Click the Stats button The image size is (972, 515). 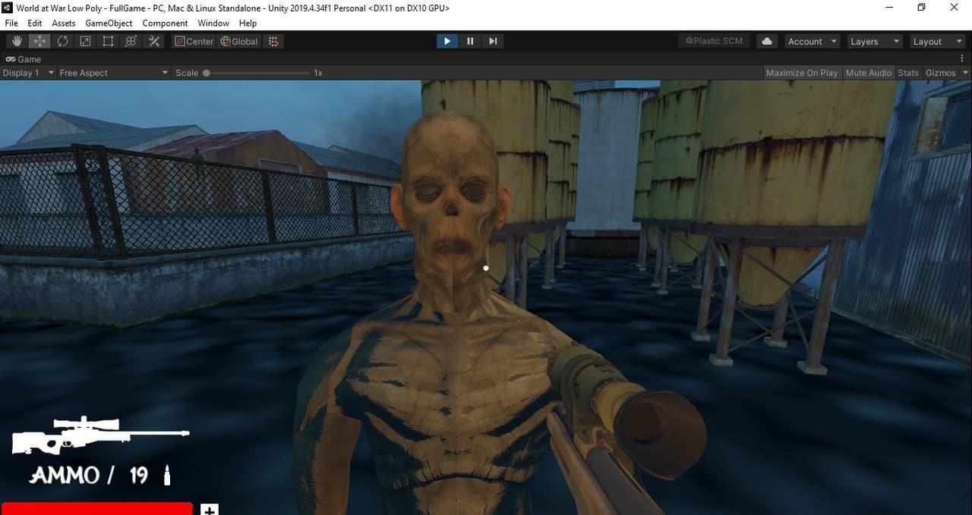[x=907, y=73]
